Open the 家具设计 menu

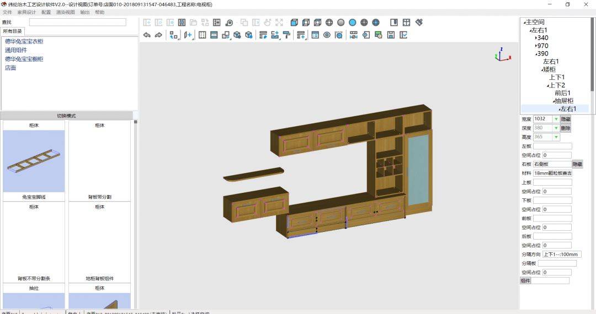26,12
